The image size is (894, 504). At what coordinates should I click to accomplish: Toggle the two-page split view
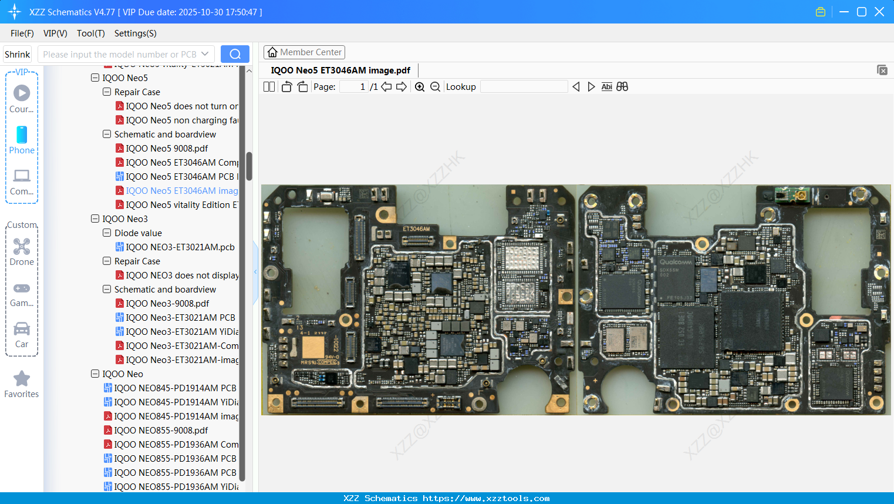click(x=269, y=87)
